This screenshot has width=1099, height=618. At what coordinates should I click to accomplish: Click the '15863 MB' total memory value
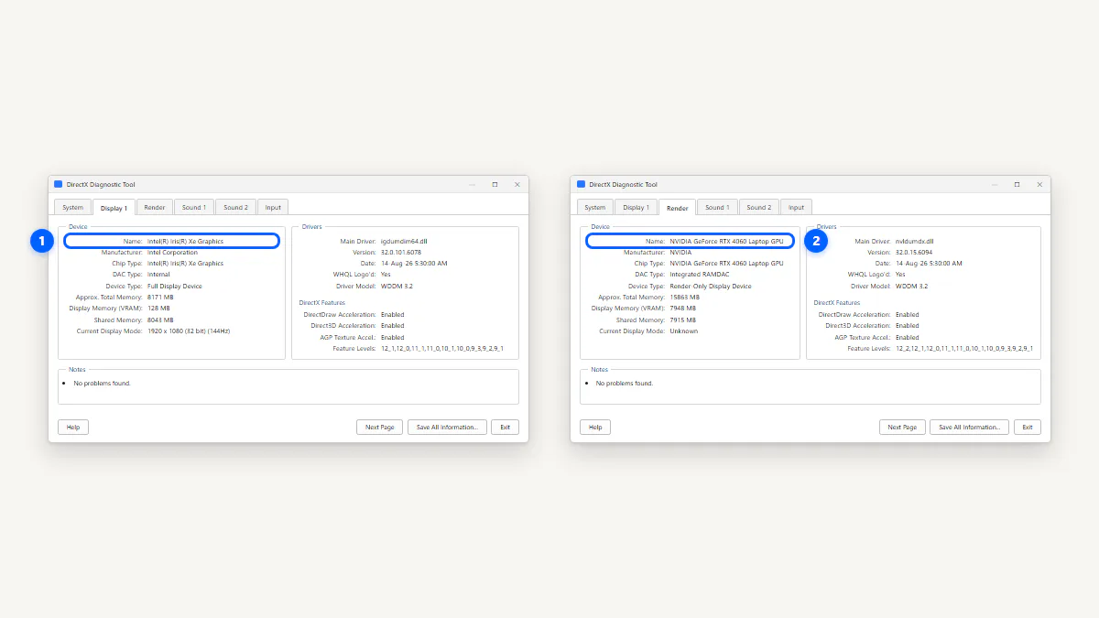click(684, 298)
